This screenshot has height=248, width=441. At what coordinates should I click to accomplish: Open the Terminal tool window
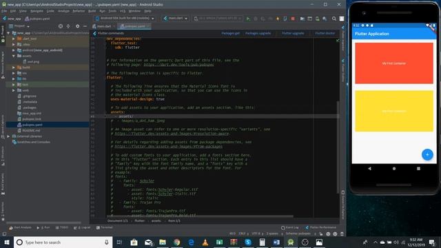click(x=104, y=227)
